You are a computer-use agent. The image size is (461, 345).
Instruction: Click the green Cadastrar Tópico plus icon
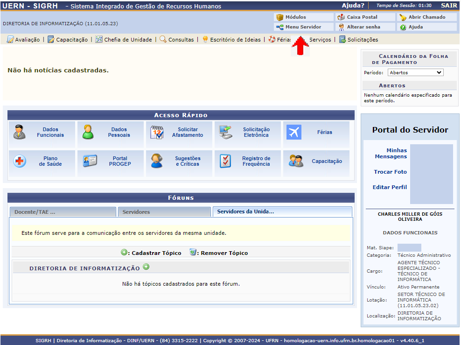(124, 253)
